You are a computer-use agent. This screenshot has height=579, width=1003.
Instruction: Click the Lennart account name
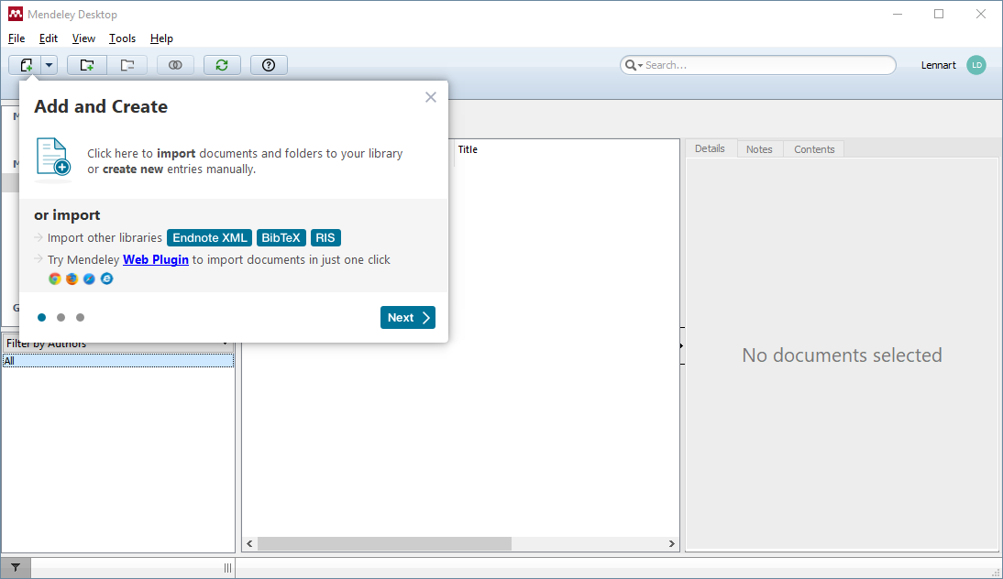tap(939, 65)
